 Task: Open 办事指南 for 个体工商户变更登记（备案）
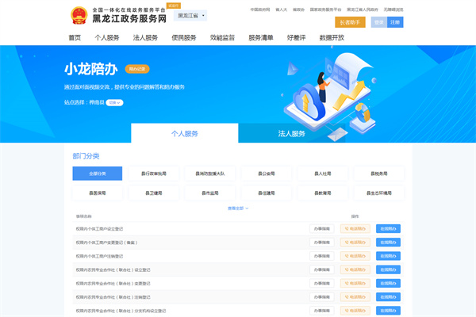[322, 243]
